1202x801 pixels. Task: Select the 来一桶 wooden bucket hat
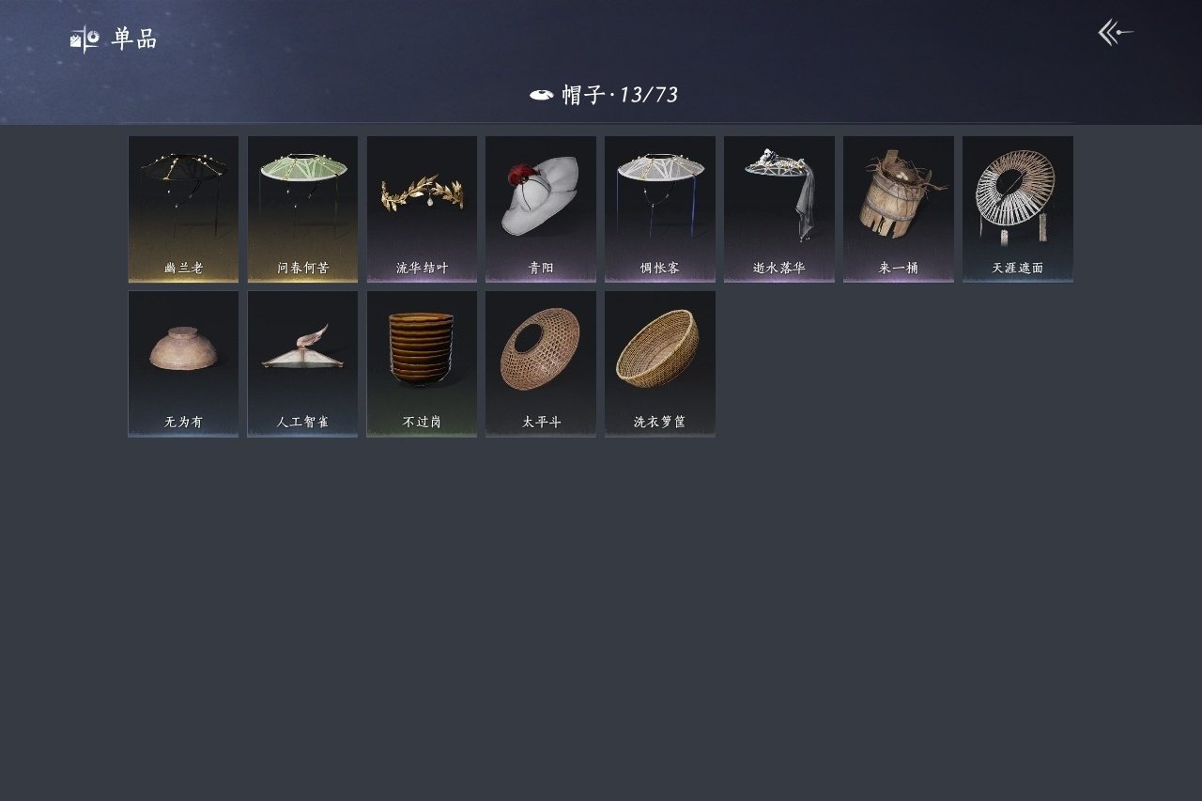899,209
